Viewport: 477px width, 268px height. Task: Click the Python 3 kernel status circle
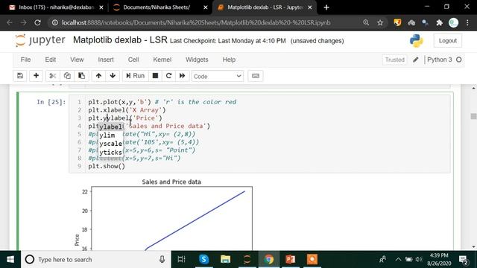pyautogui.click(x=459, y=60)
